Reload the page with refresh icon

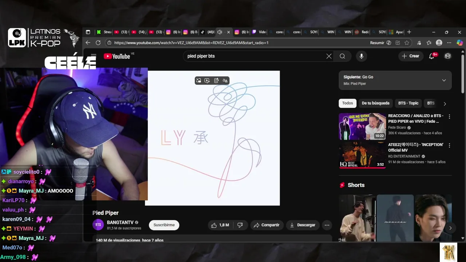[x=98, y=43]
